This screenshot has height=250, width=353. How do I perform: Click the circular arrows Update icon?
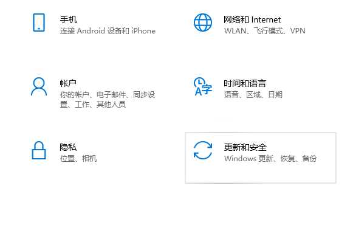point(203,150)
